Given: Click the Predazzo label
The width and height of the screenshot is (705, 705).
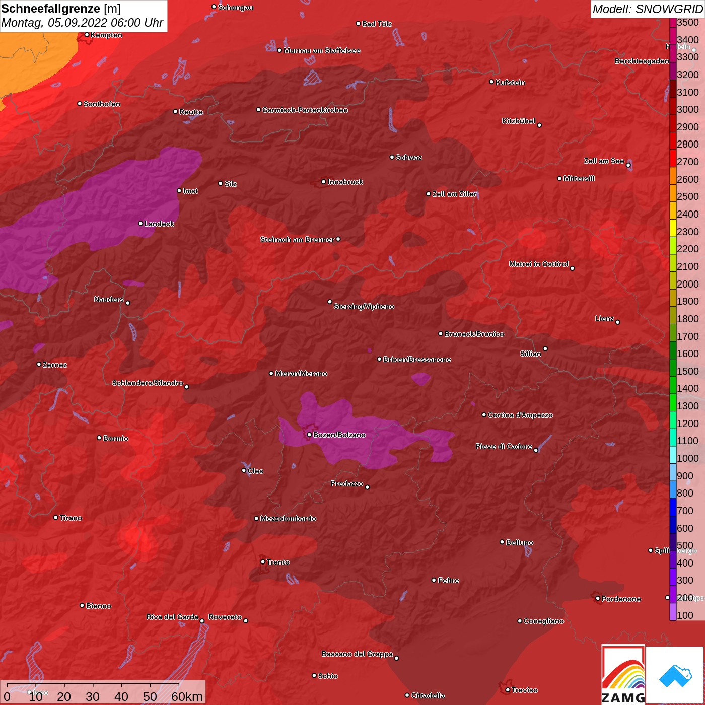Looking at the screenshot, I should (x=346, y=483).
